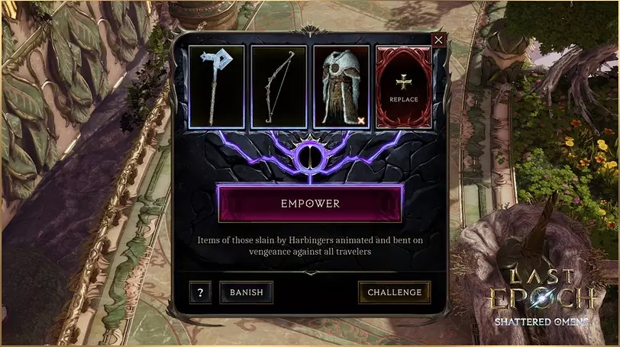Click the spiked crown ornament atop the dialog
620x347 pixels.
311,31
